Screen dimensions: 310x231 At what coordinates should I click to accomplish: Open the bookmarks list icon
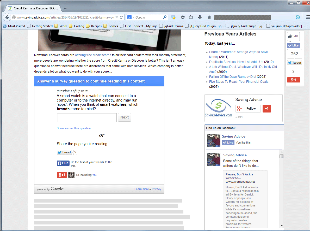[x=191, y=17]
